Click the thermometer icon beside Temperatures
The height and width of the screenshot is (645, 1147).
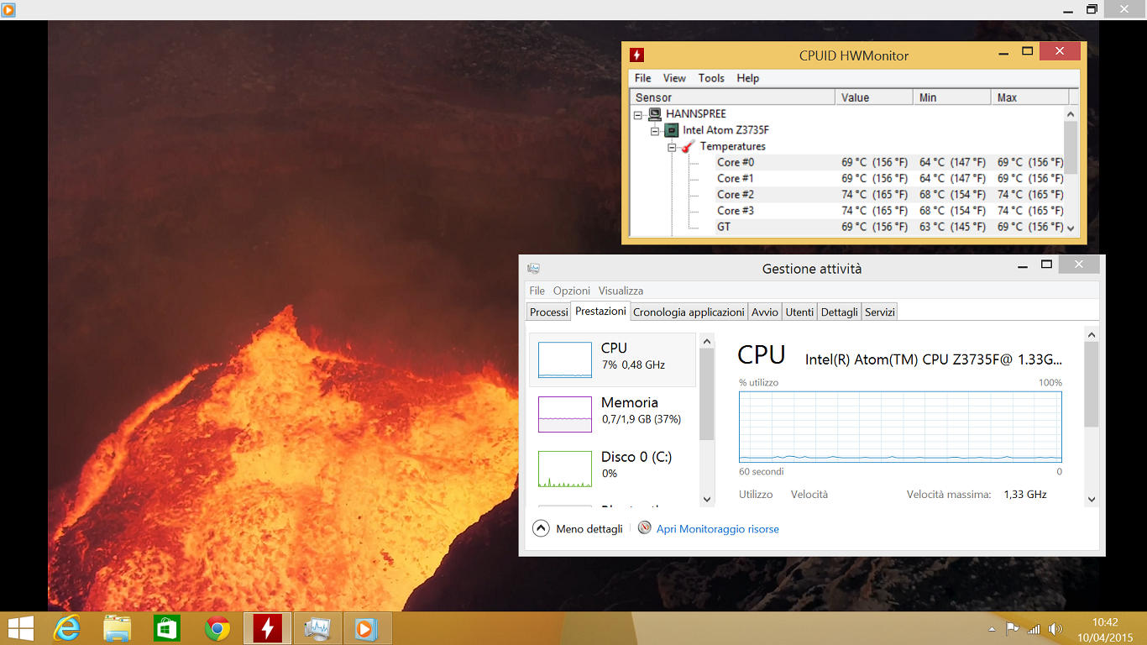689,145
